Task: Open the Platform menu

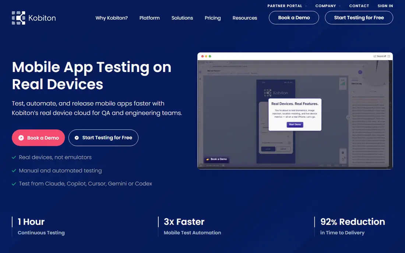Action: pyautogui.click(x=149, y=18)
